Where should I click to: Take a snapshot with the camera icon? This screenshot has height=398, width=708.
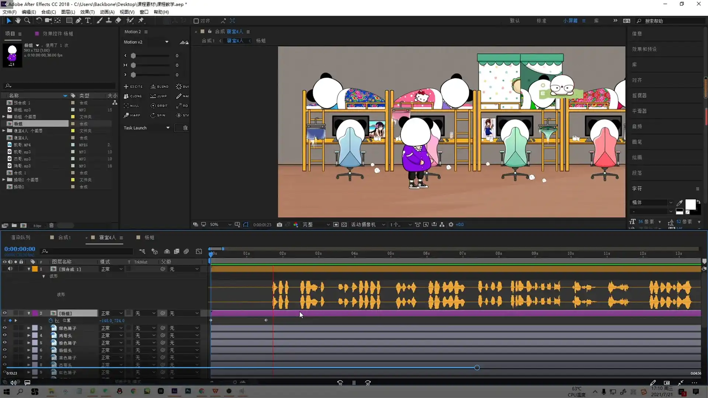pyautogui.click(x=280, y=224)
